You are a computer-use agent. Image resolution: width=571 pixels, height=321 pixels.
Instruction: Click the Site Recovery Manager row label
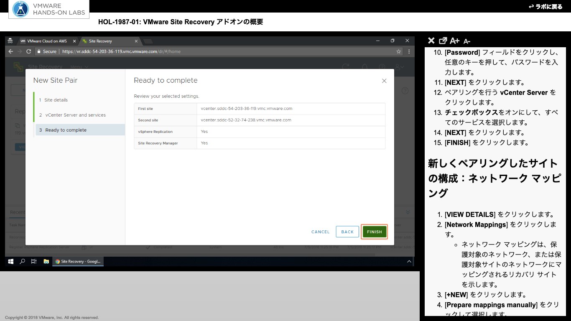coord(158,143)
